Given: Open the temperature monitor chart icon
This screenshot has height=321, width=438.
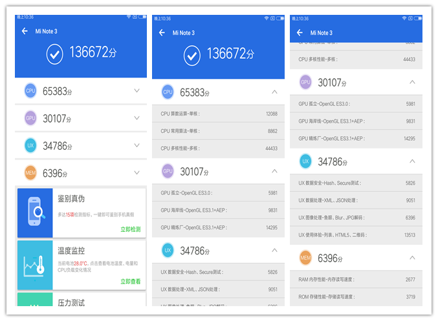Looking at the screenshot, I should coord(35,265).
